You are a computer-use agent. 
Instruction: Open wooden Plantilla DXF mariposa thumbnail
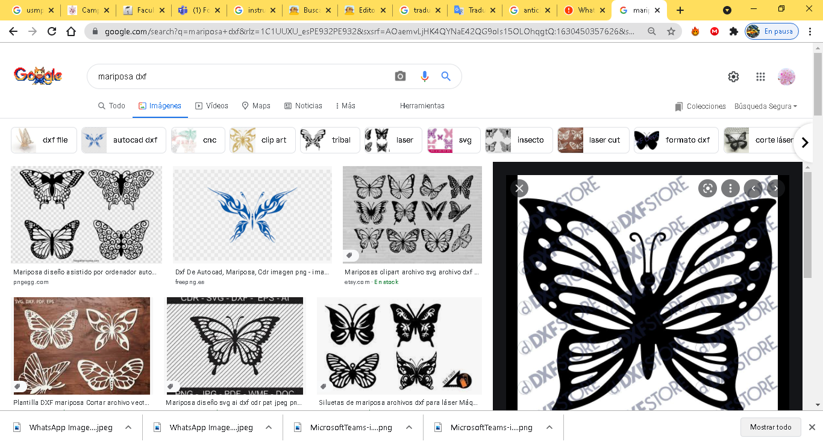point(82,346)
